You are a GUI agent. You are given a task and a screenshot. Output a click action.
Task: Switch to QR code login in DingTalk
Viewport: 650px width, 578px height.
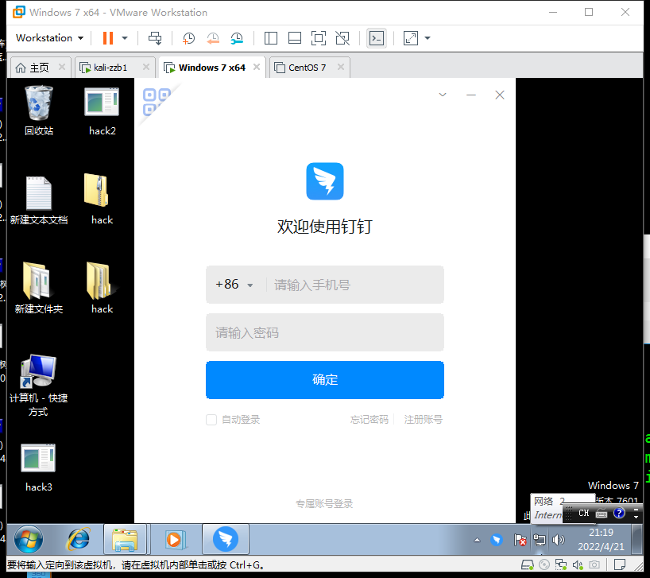point(157,102)
